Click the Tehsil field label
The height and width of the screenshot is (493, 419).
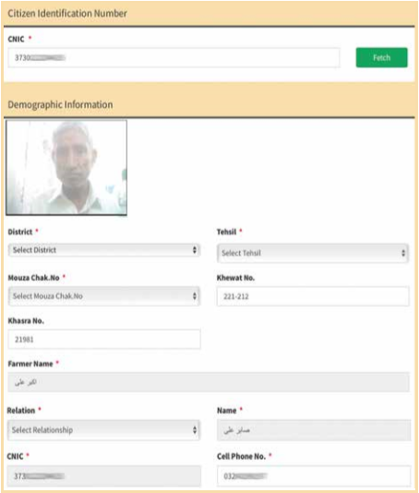226,232
